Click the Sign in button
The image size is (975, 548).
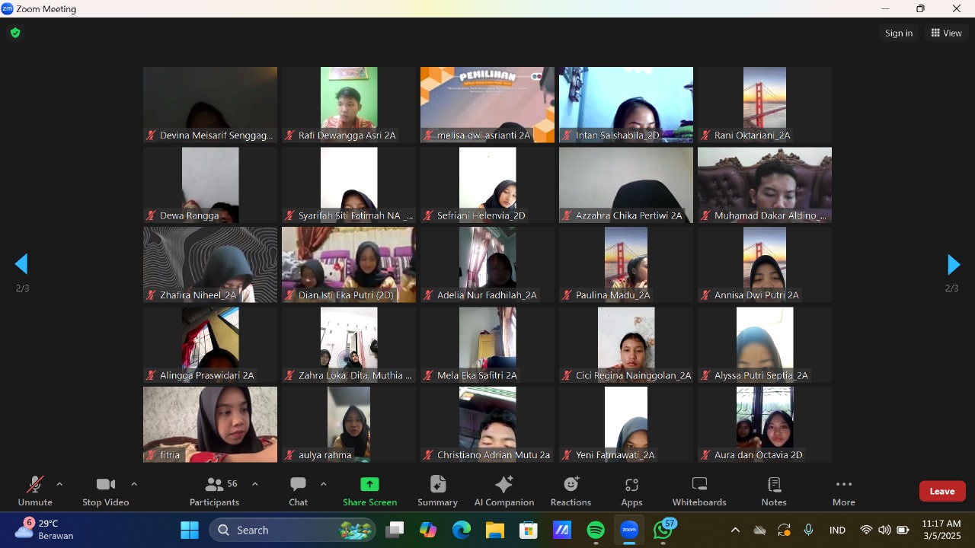pos(899,33)
